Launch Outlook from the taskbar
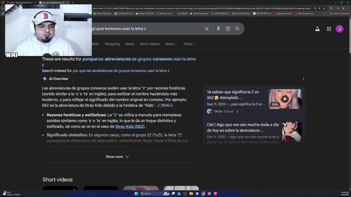Viewport: 351px width, 197px height. [179, 193]
